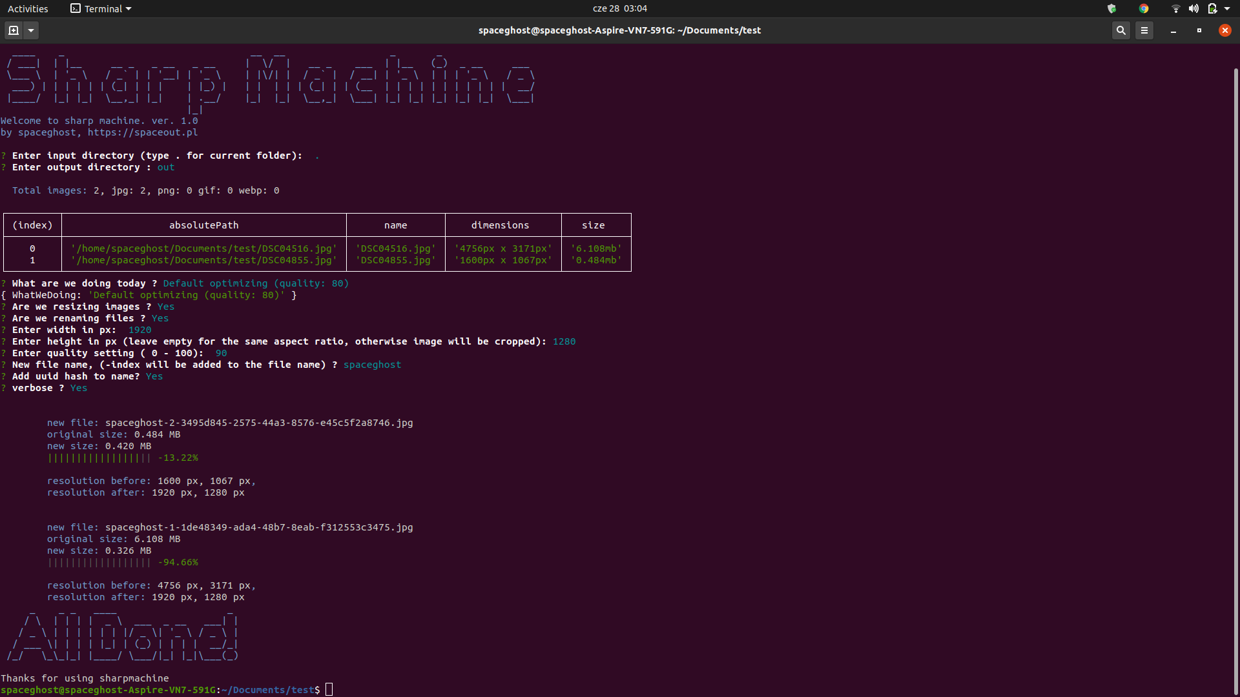Click the Chrome tray icon
1240x697 pixels.
pyautogui.click(x=1144, y=8)
